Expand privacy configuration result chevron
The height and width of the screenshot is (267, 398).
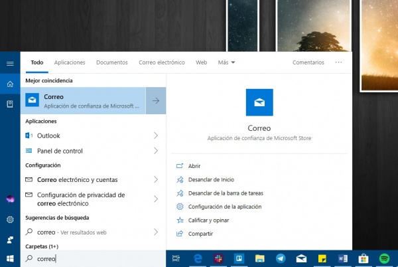point(156,199)
